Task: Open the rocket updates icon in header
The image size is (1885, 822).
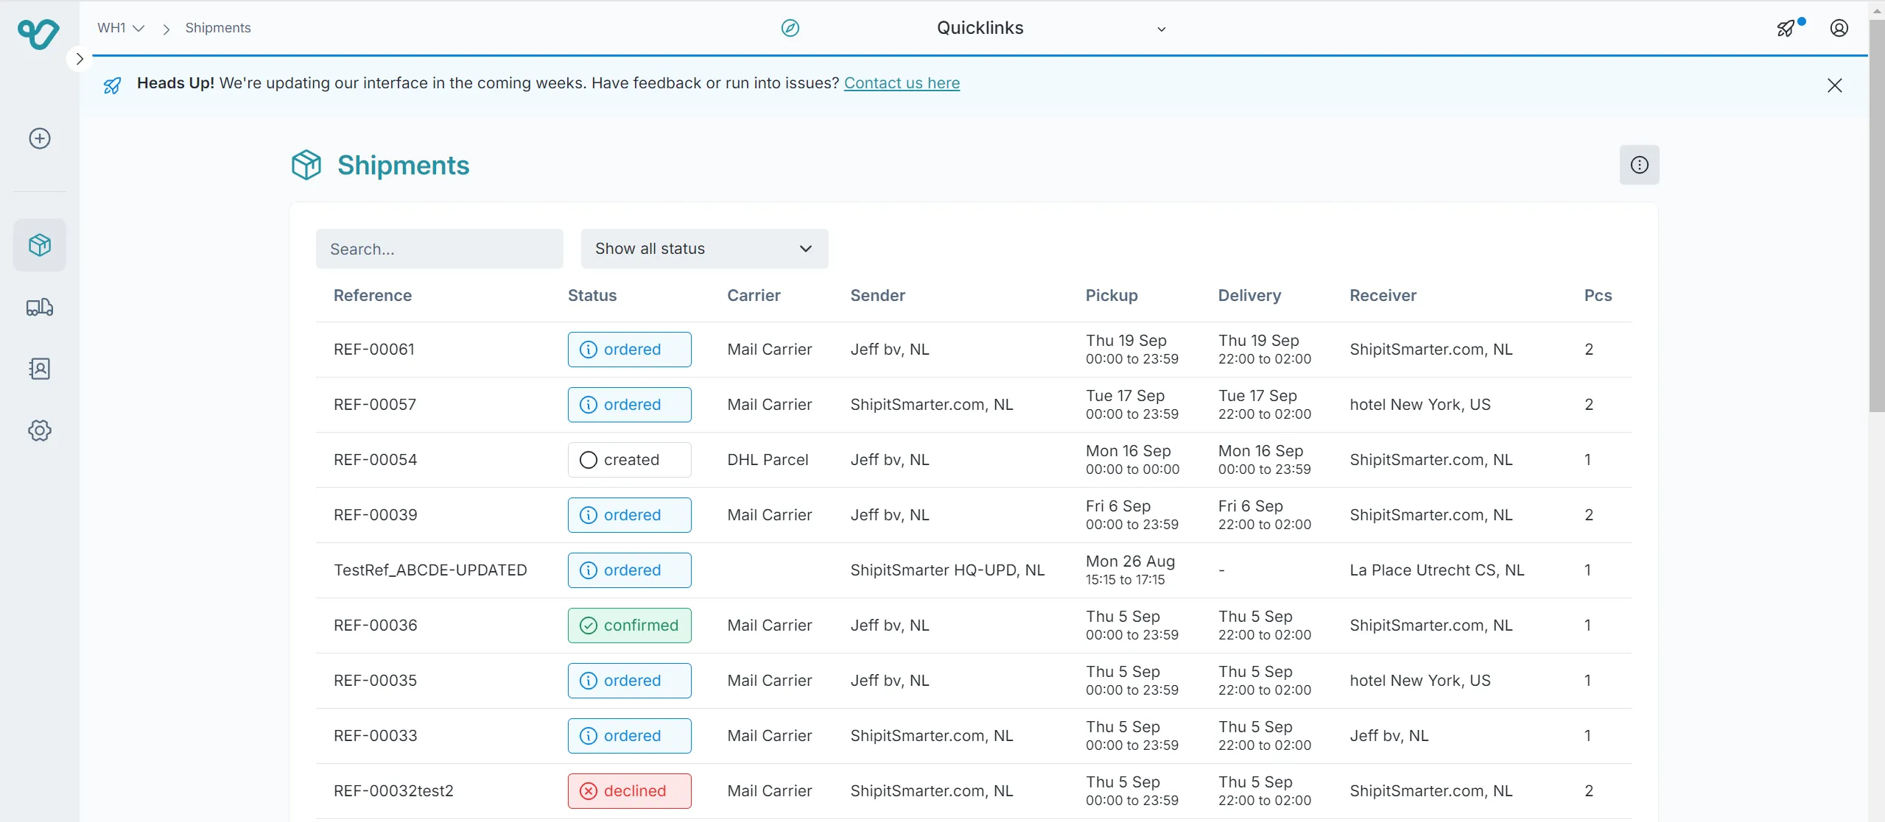Action: pos(1786,29)
